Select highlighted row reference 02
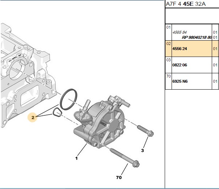The width and height of the screenshot is (219, 189). (x=168, y=44)
